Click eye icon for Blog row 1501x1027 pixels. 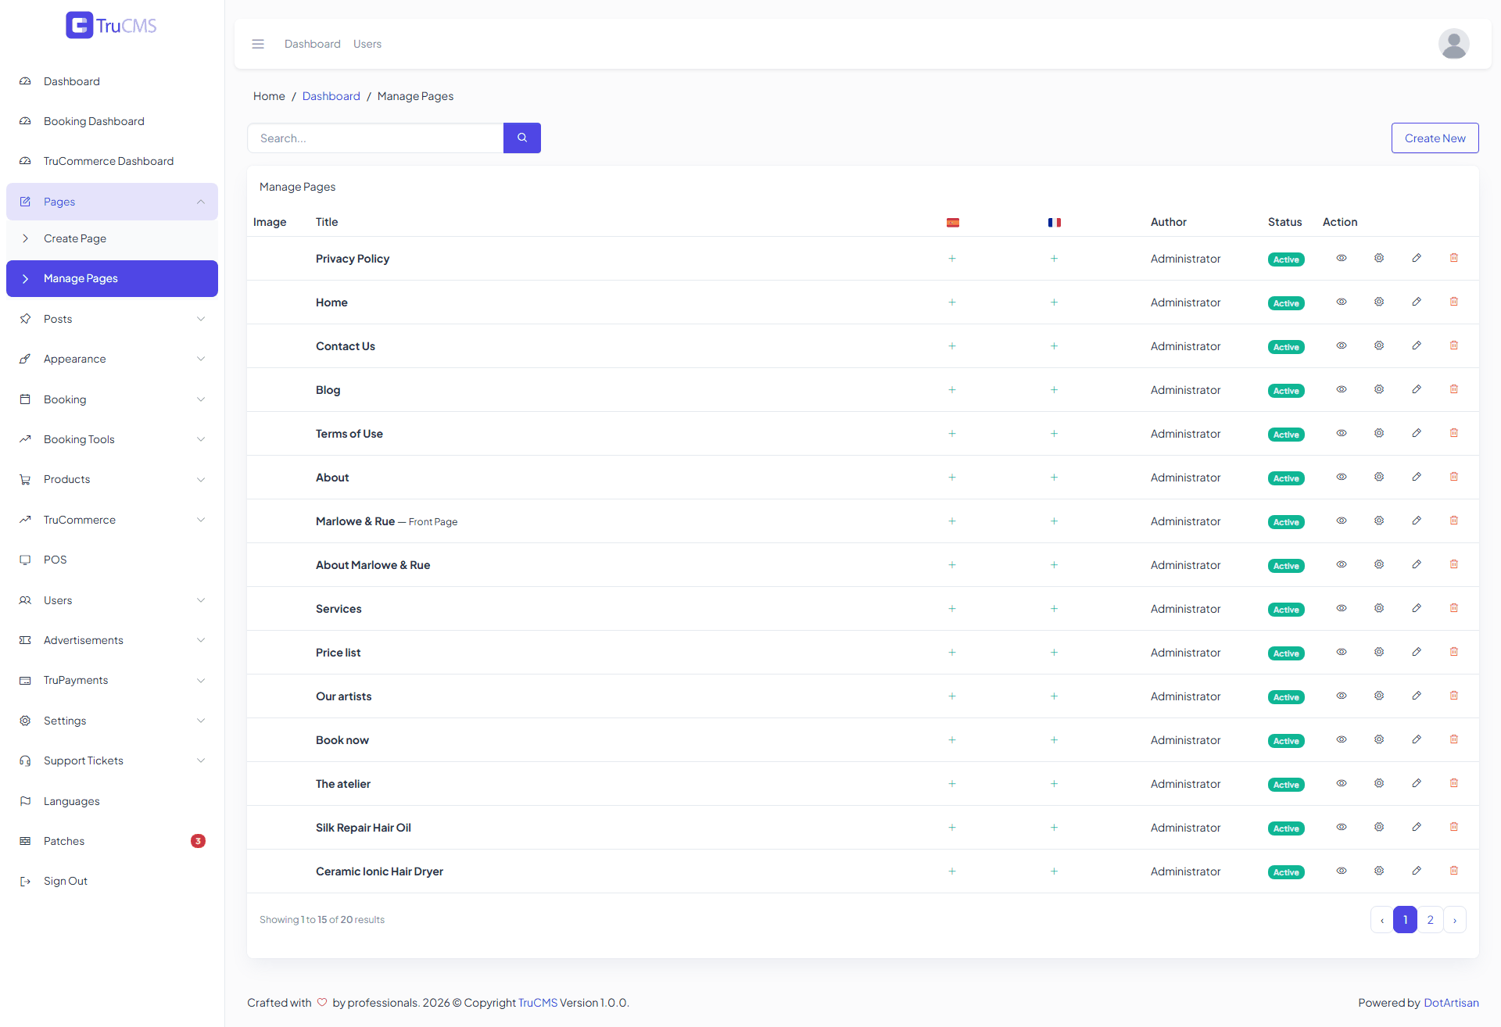tap(1342, 389)
